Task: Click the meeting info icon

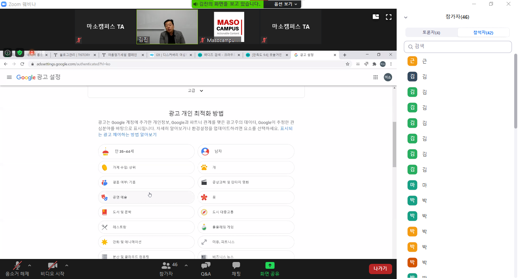Action: (8, 53)
